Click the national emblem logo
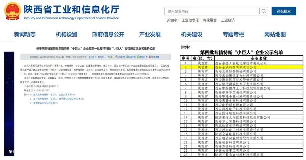This screenshot has width=306, height=160. 13,11
